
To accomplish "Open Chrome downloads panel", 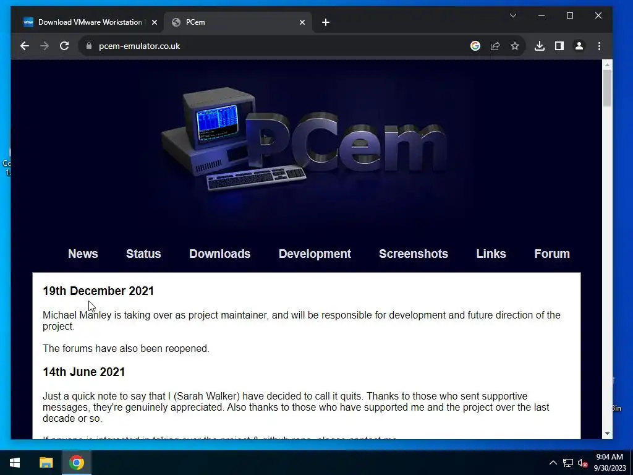I will (x=539, y=46).
